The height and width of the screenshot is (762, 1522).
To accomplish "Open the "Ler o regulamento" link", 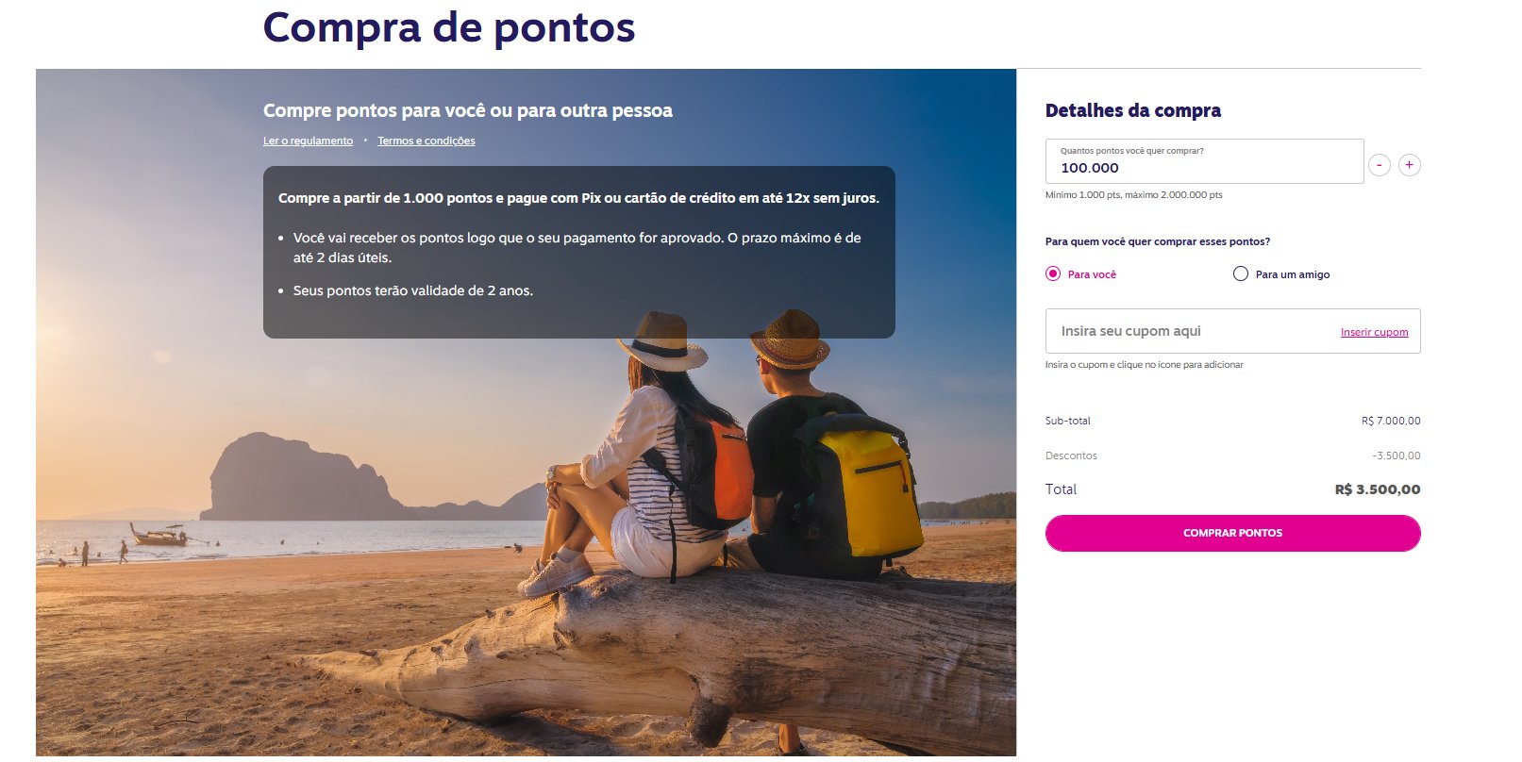I will [x=308, y=141].
